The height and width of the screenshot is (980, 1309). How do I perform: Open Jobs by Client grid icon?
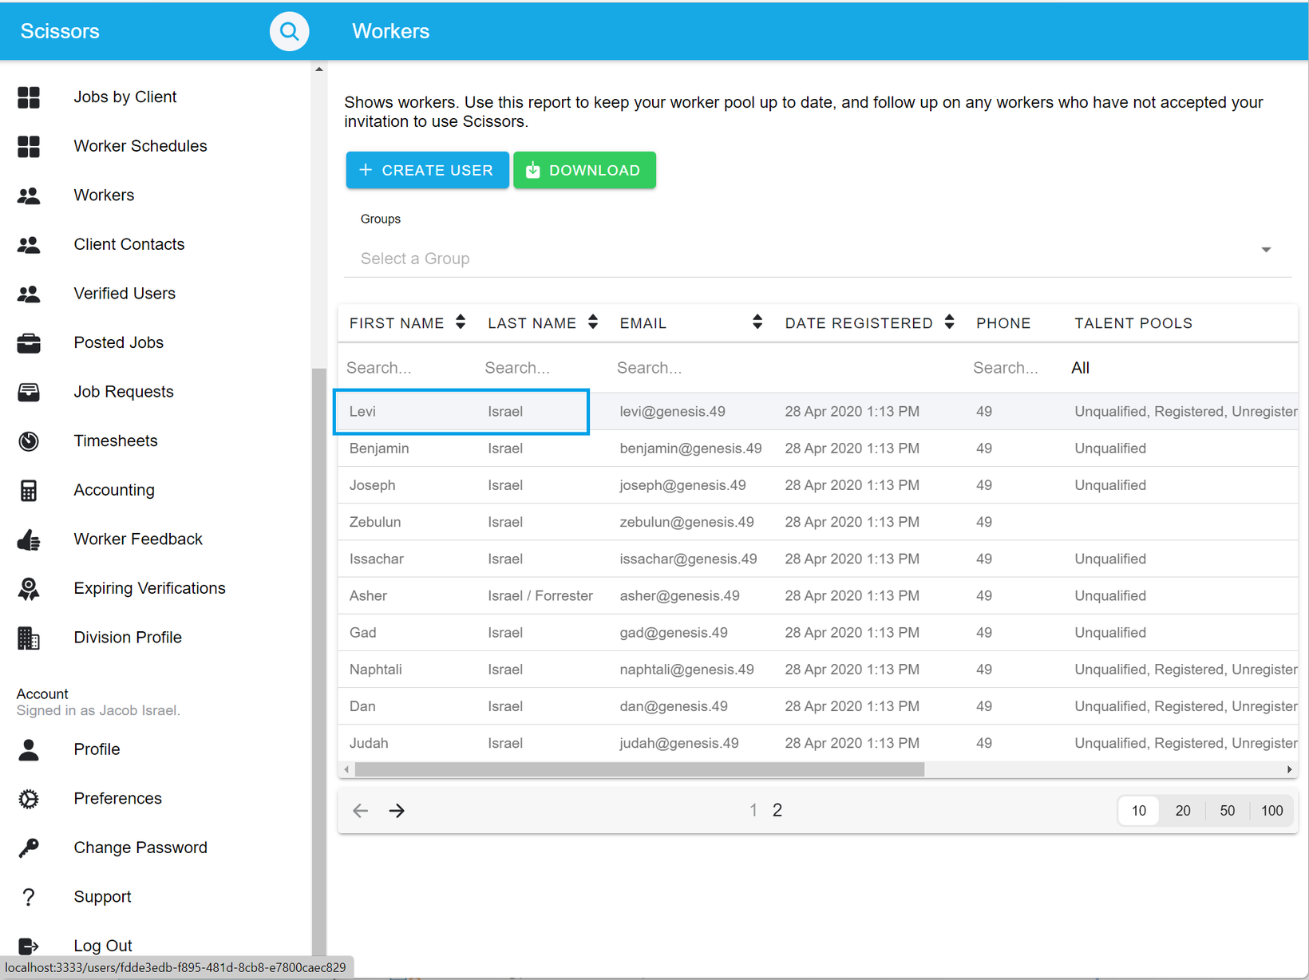point(29,97)
